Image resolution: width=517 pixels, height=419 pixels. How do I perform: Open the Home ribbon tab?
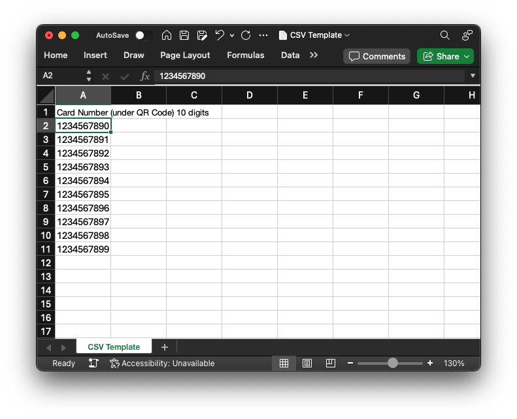click(56, 55)
